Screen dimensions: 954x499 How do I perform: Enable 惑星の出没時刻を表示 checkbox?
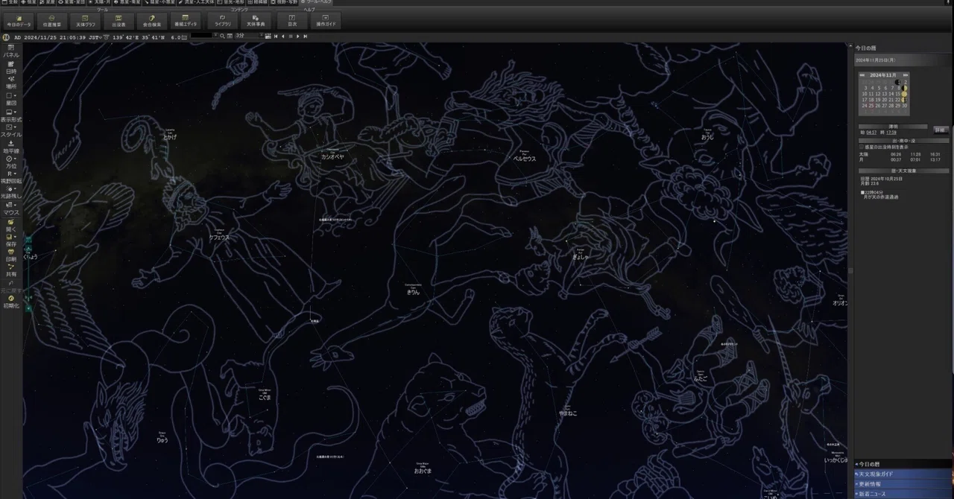point(862,147)
